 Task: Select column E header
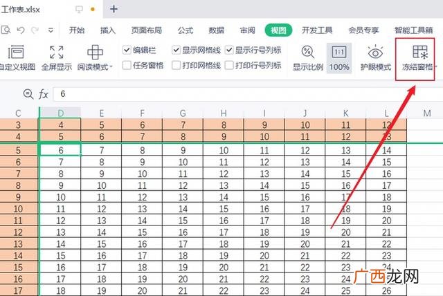pyautogui.click(x=102, y=113)
